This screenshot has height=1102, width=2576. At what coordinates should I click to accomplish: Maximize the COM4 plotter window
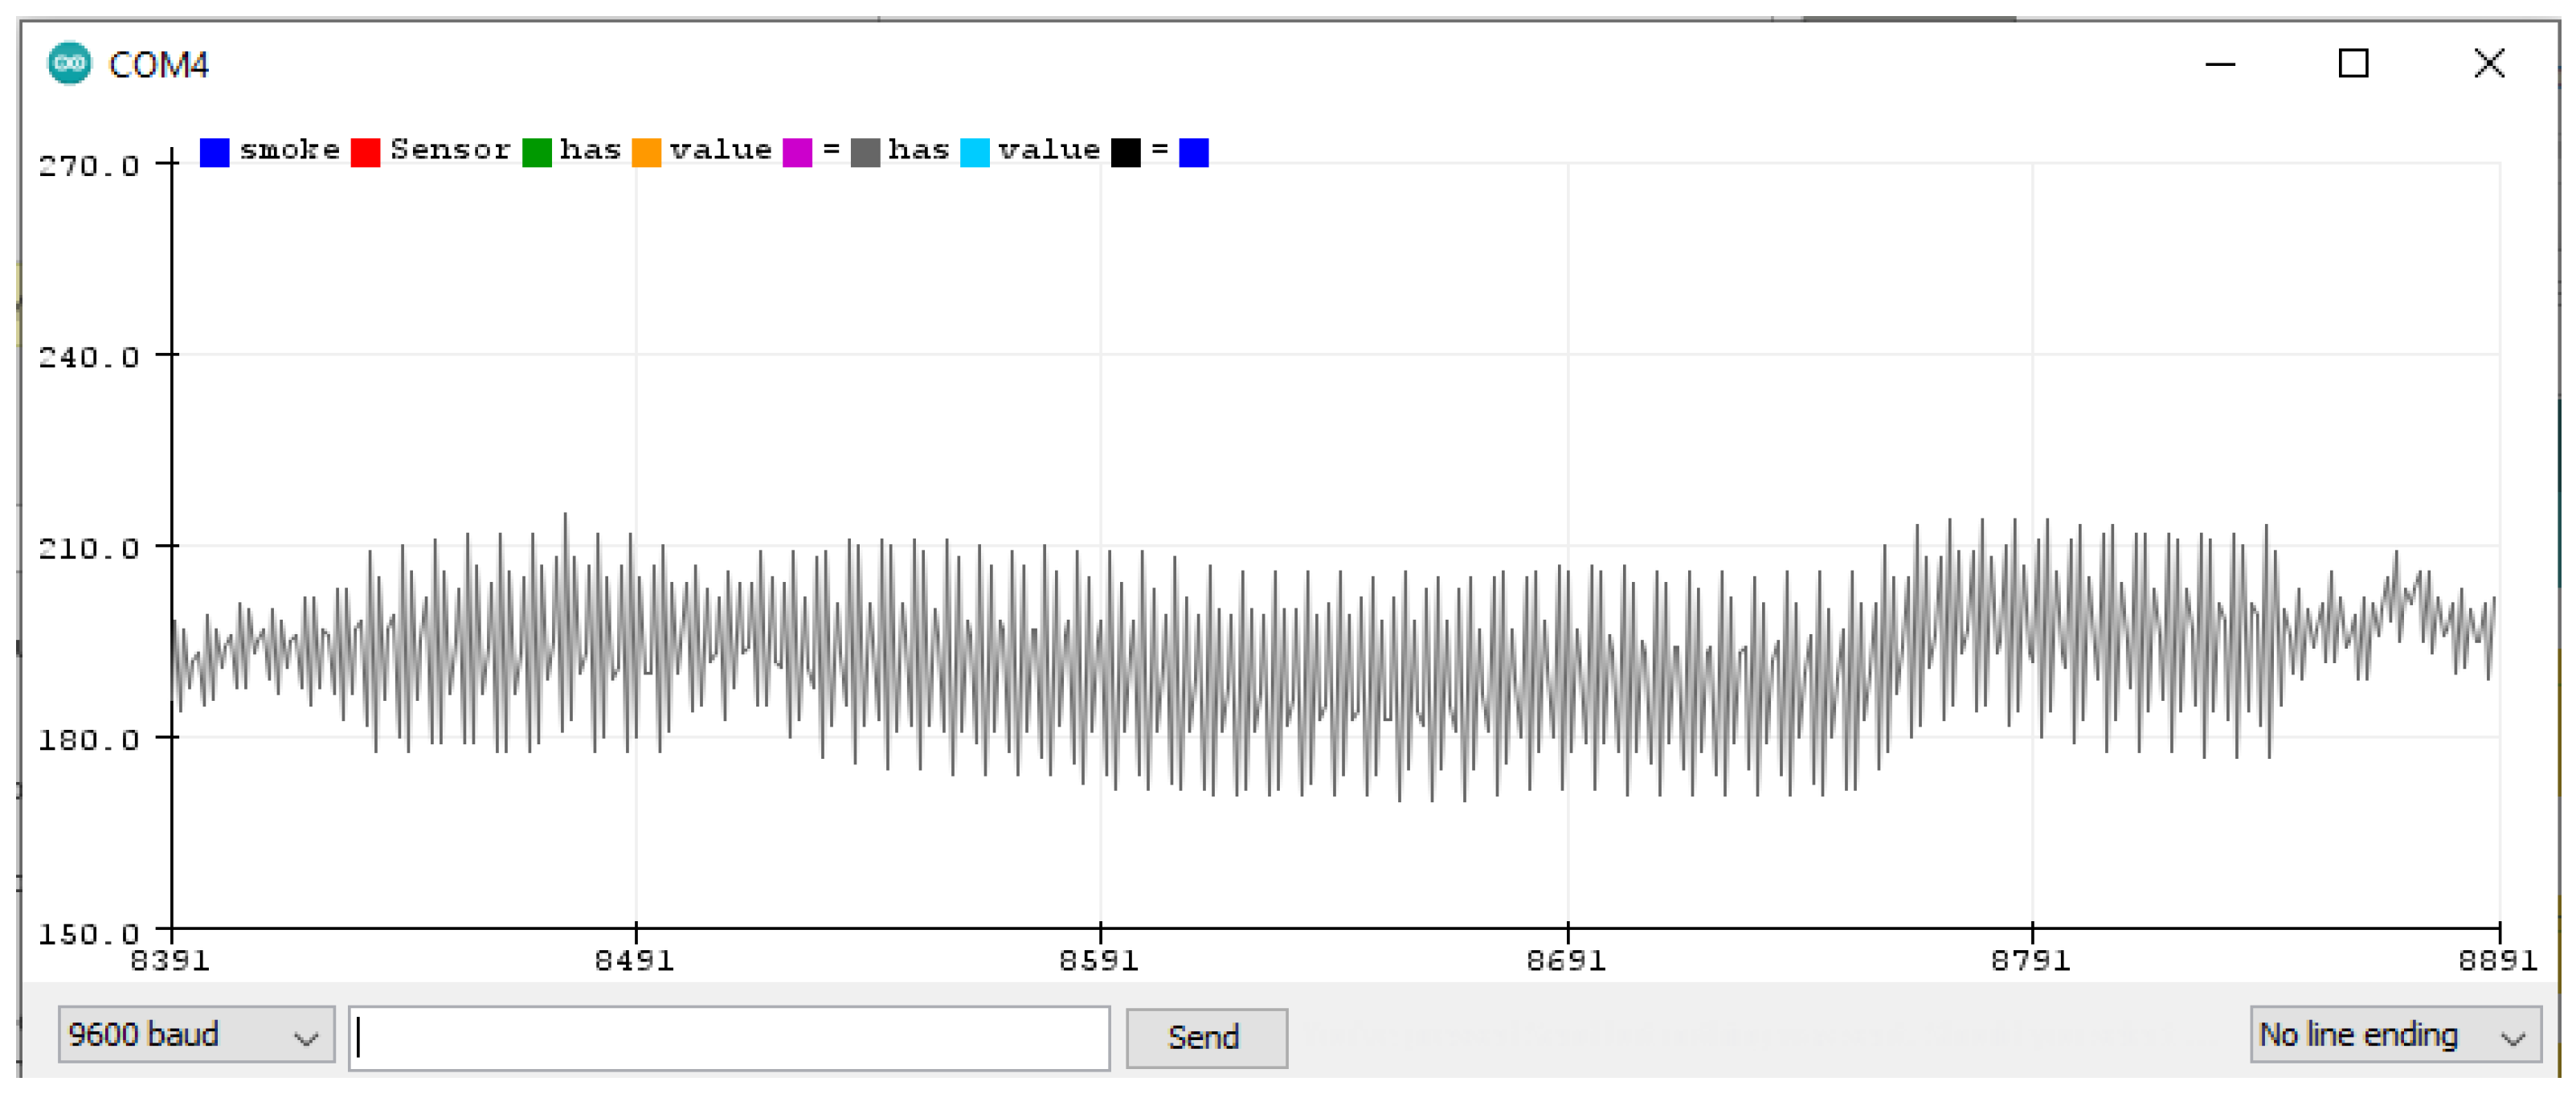2353,64
